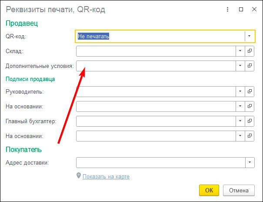263x202 pixels.
Task: Expand the Руководитель dropdown arrow
Action: (240, 92)
